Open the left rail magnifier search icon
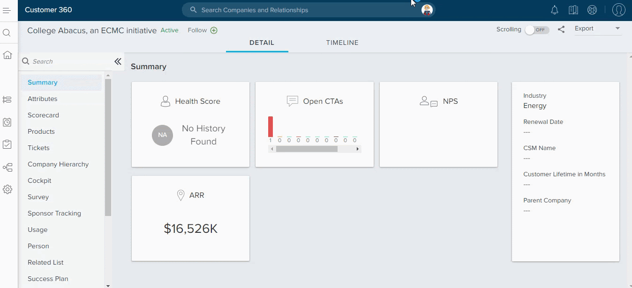The width and height of the screenshot is (632, 288). [x=7, y=33]
